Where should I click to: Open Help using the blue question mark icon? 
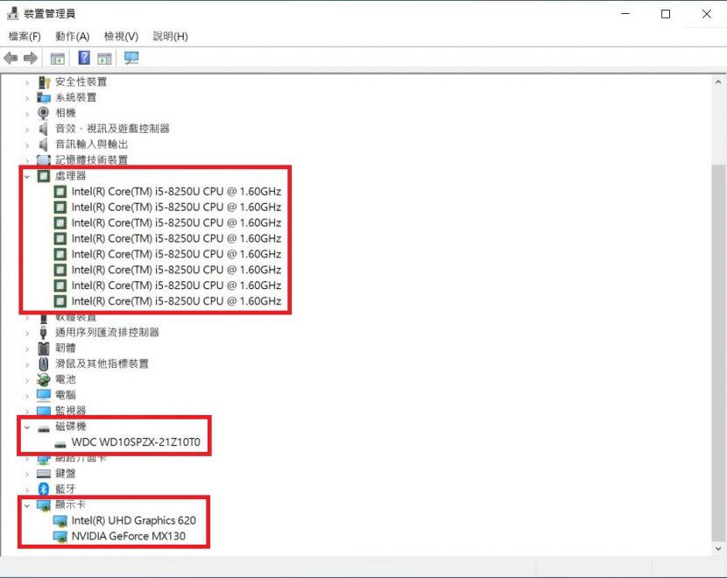coord(84,58)
